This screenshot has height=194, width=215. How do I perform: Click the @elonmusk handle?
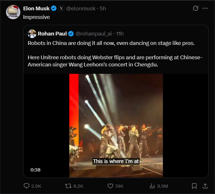click(x=81, y=9)
